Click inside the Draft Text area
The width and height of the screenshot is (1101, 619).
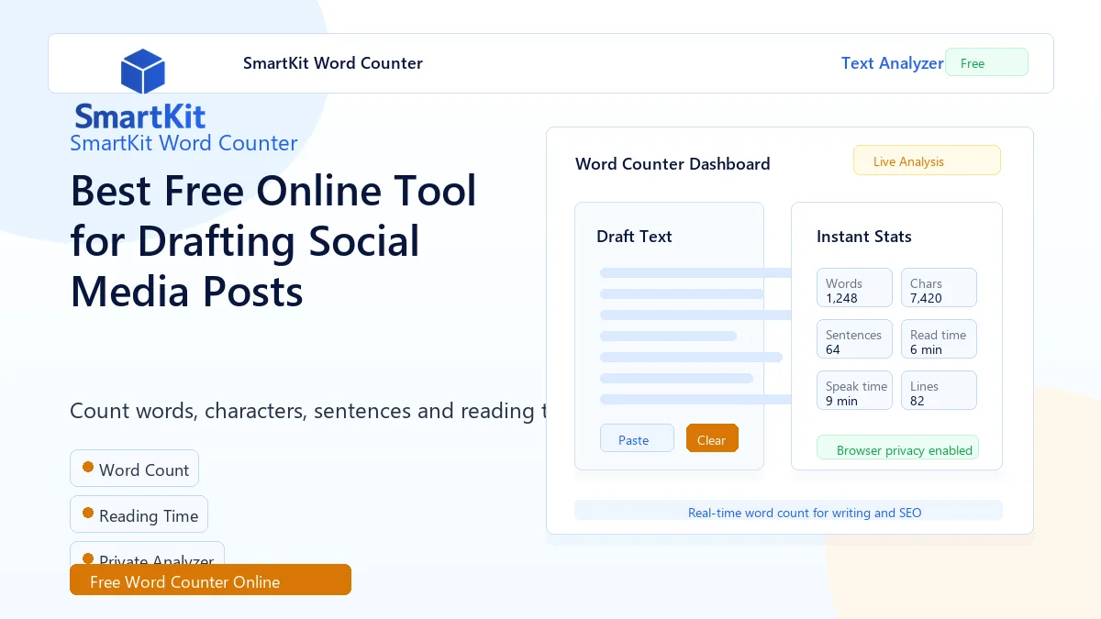click(x=669, y=336)
